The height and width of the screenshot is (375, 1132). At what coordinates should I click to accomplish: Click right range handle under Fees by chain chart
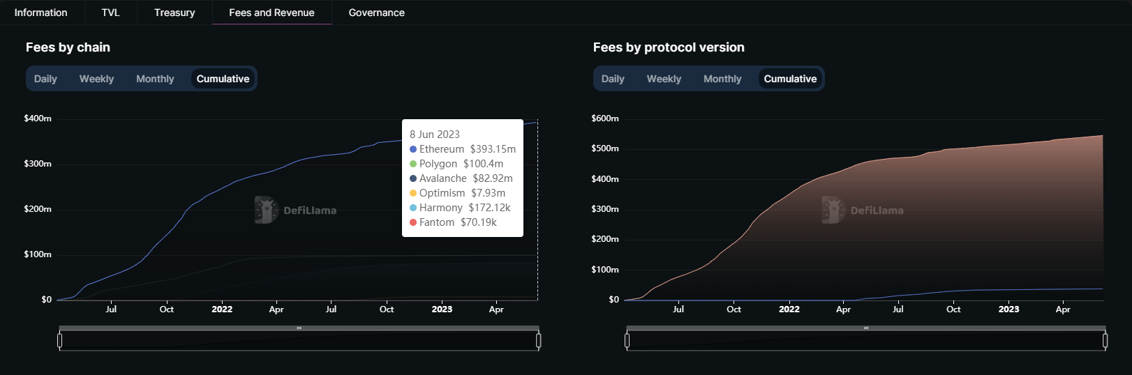tap(539, 340)
